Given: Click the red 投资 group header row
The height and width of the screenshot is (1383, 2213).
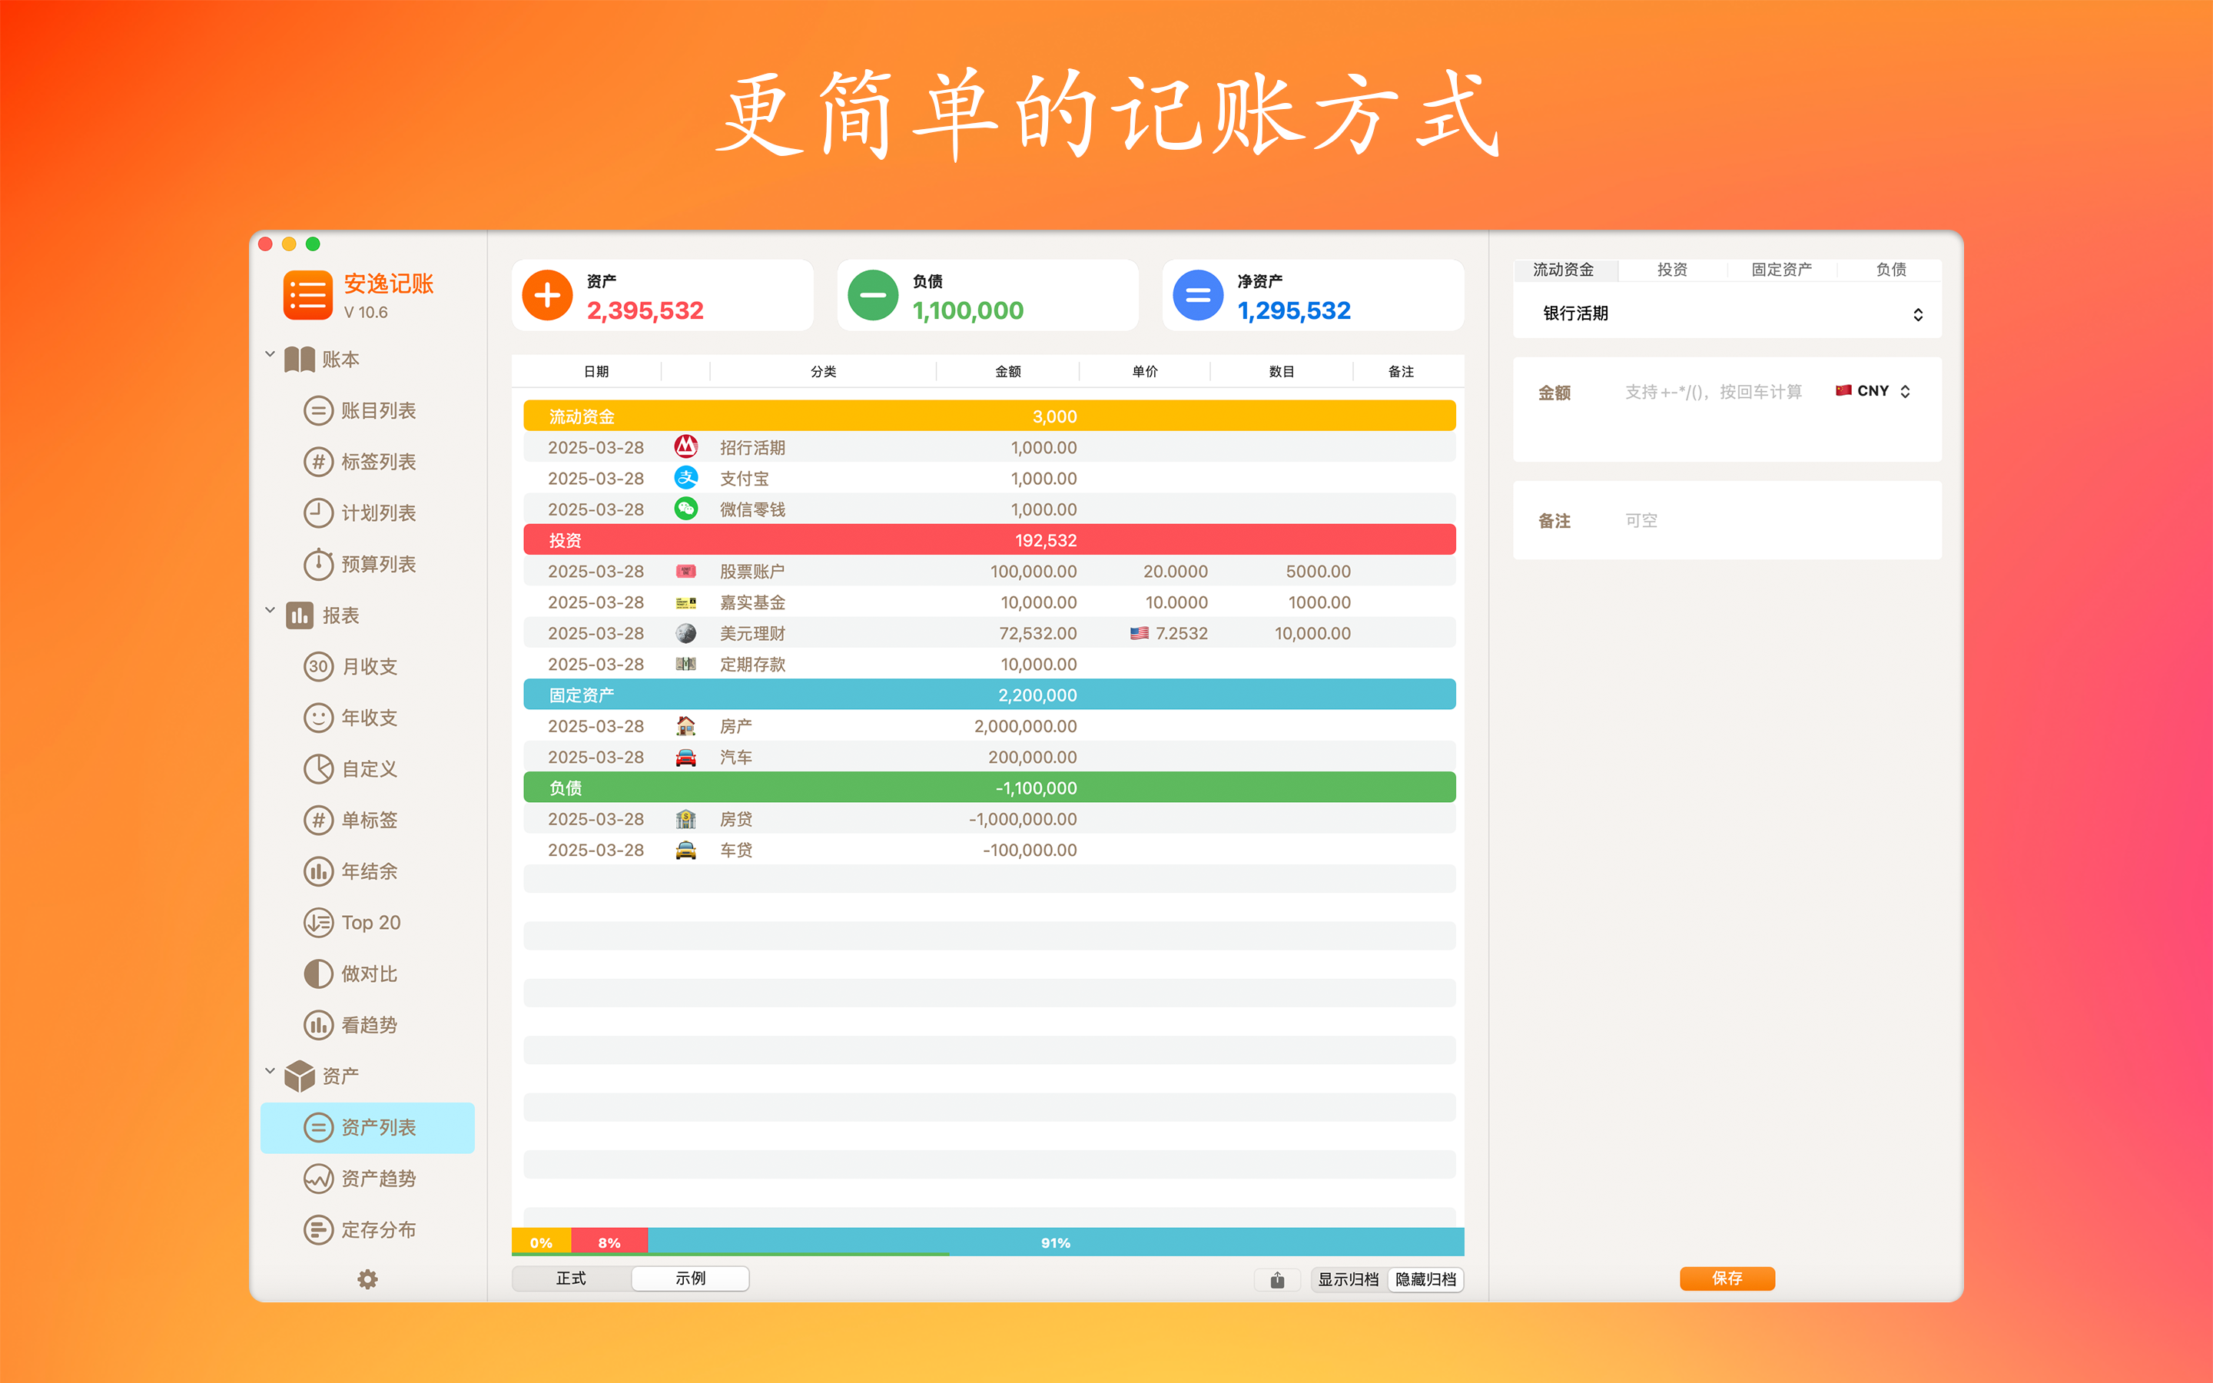Looking at the screenshot, I should tap(990, 541).
